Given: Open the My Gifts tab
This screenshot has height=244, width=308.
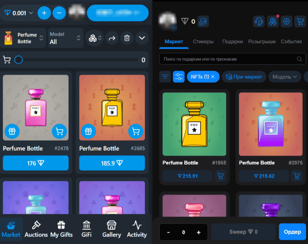Looking at the screenshot, I should point(61,229).
